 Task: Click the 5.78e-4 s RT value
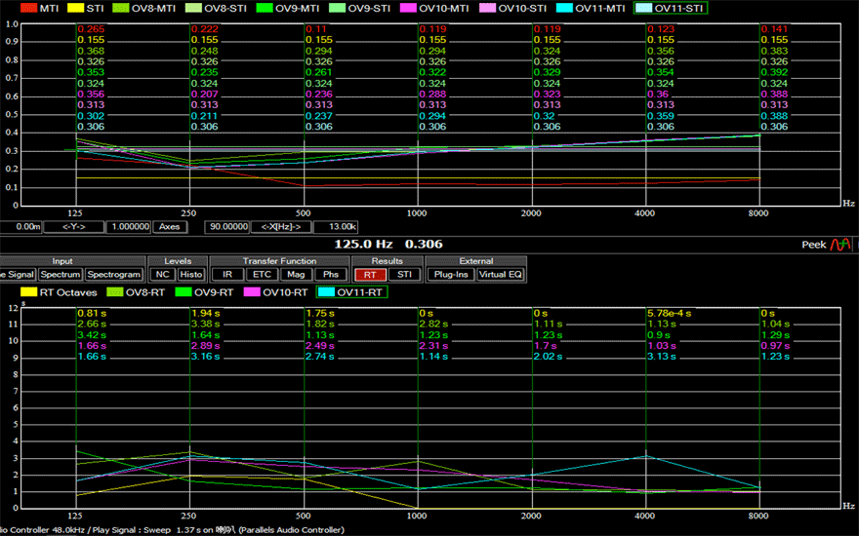tap(669, 314)
